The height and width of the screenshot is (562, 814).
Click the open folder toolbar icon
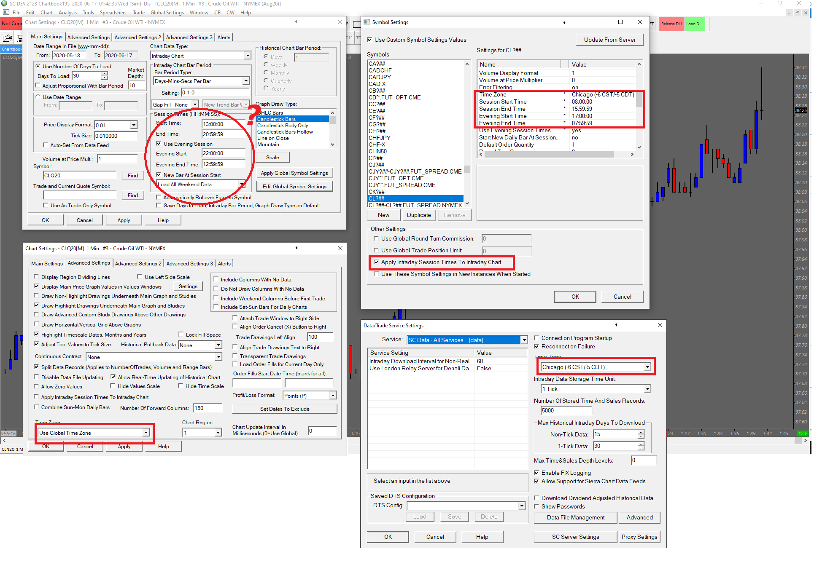click(7, 38)
